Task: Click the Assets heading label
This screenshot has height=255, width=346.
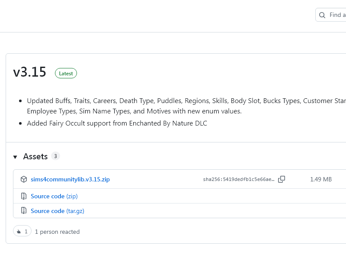Action: [x=35, y=156]
